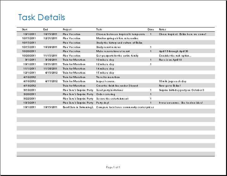Screen dimensions: 227x176
Task: Click end date 4/15/2012
Action: 51,73
